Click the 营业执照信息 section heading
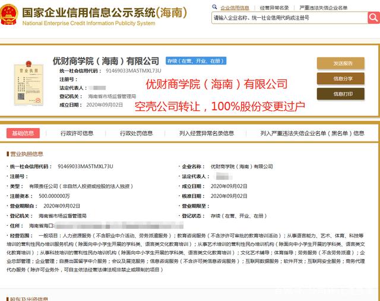 [26, 154]
